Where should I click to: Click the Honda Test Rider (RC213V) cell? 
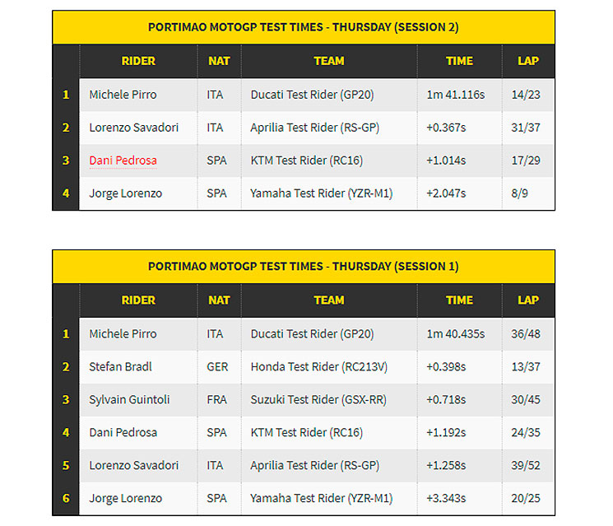click(329, 367)
